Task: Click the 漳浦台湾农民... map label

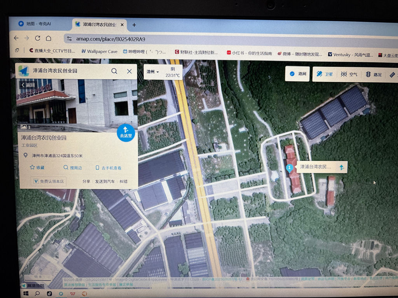Action: click(316, 167)
